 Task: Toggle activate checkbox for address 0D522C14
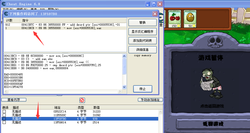click(4, 111)
